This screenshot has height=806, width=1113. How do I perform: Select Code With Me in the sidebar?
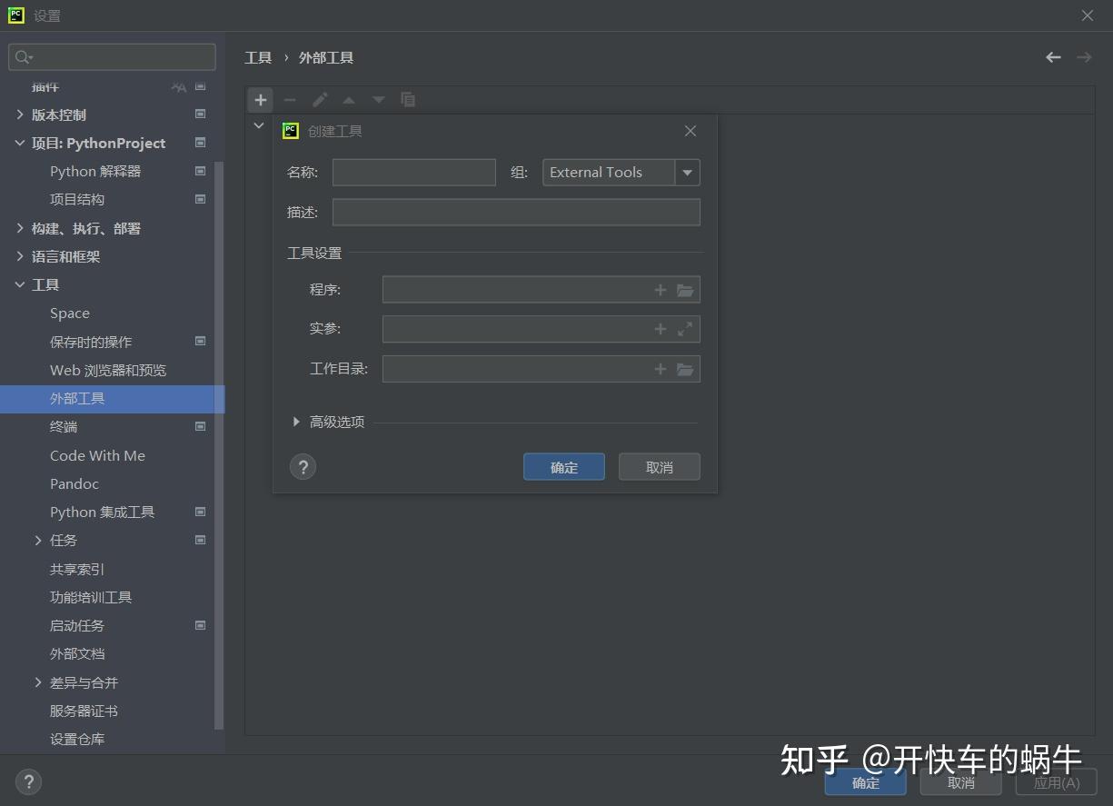tap(97, 455)
